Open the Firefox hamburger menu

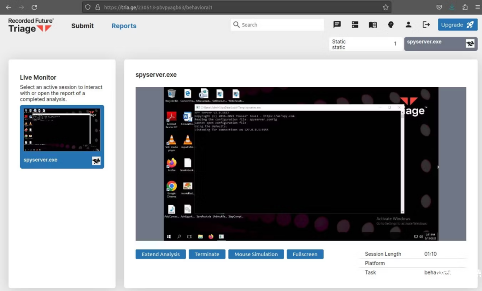[x=477, y=7]
